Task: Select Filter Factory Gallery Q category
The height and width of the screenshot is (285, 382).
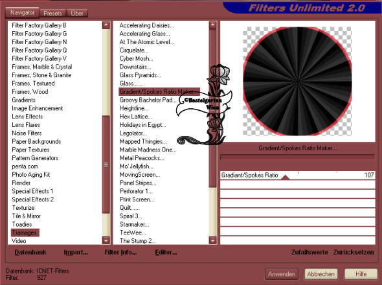Action: pos(39,51)
